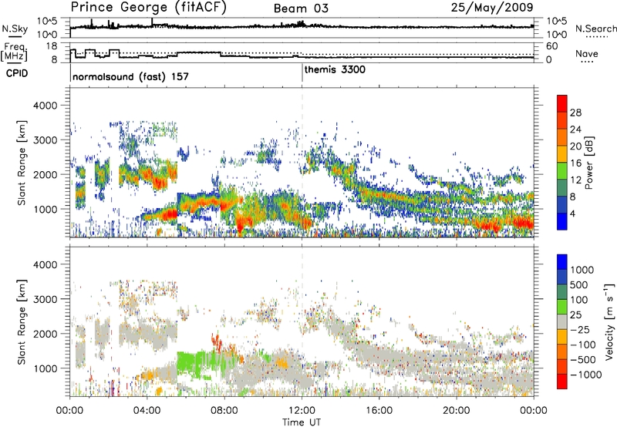This screenshot has width=617, height=427.
Task: Click the '04:00' time tick label
Action: click(147, 411)
